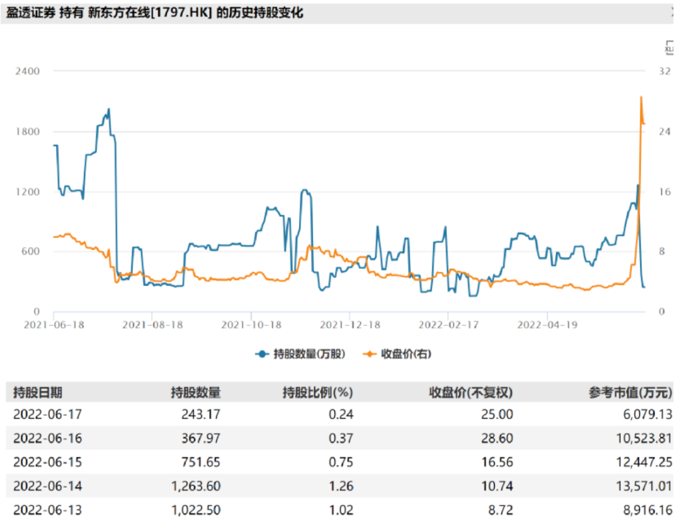Click the market value 8,916.16
Viewport: 682px width, 530px height.
click(648, 509)
